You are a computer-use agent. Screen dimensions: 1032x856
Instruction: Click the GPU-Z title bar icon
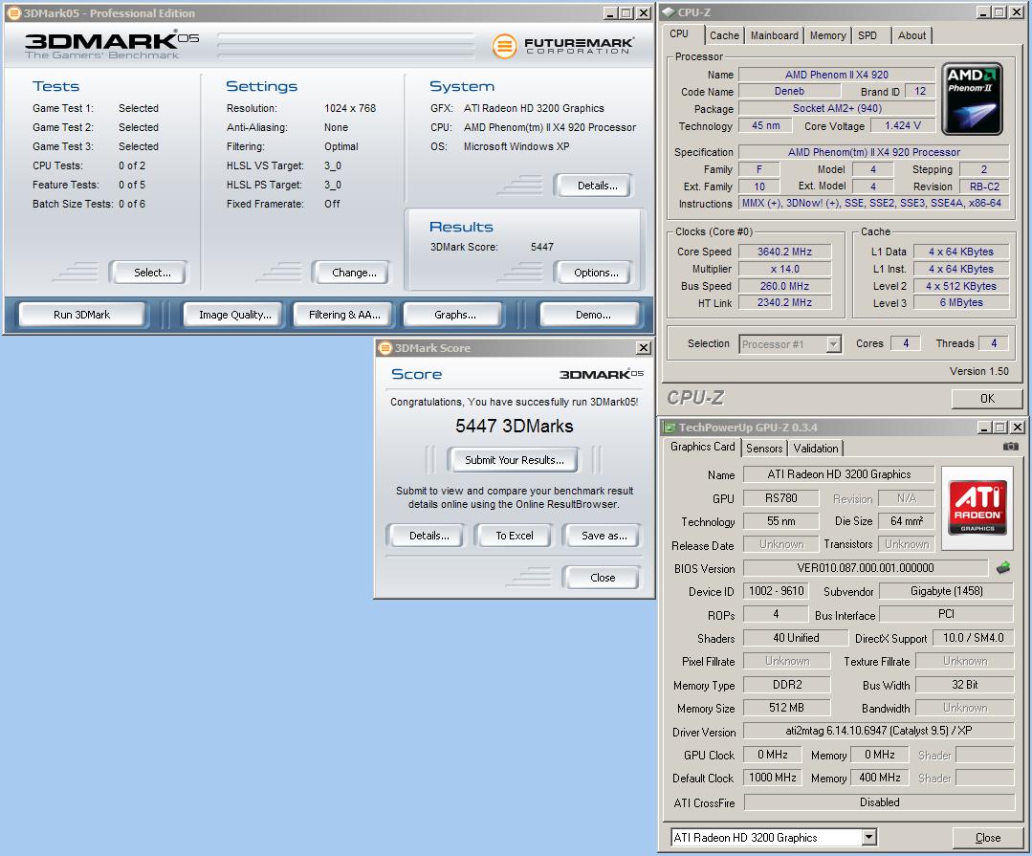[x=670, y=428]
